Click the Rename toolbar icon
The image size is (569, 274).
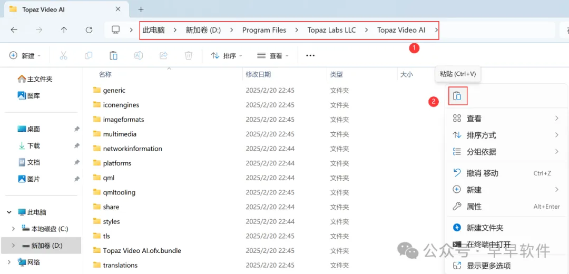pyautogui.click(x=138, y=55)
